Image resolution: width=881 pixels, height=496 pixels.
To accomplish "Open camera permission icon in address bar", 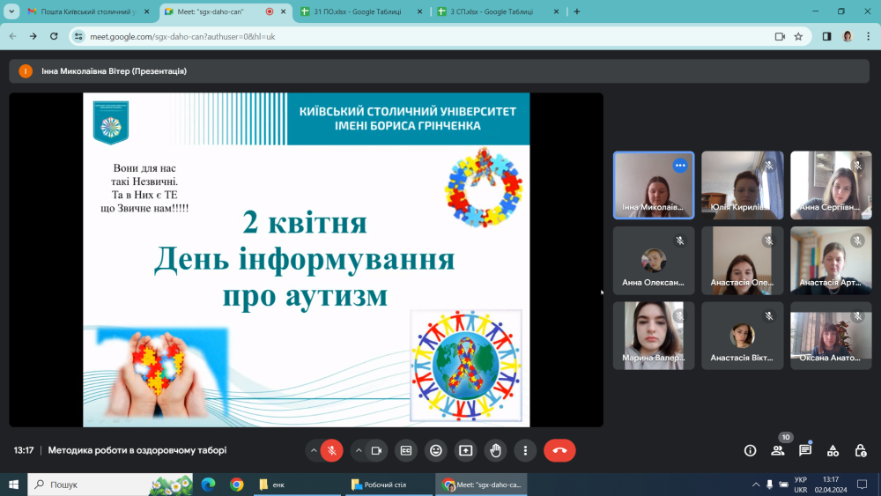I will click(x=780, y=36).
